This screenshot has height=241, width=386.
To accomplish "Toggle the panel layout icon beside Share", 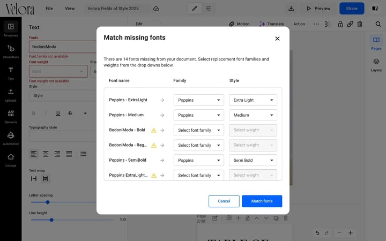I will coord(375,9).
